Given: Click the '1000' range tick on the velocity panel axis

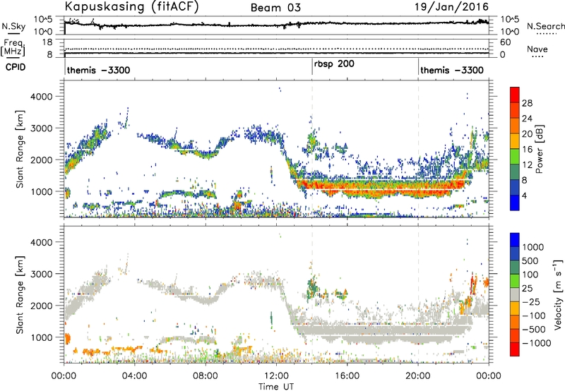Looking at the screenshot, I should click(42, 337).
